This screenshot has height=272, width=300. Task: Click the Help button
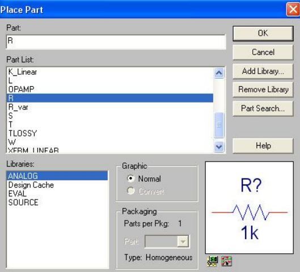(263, 146)
